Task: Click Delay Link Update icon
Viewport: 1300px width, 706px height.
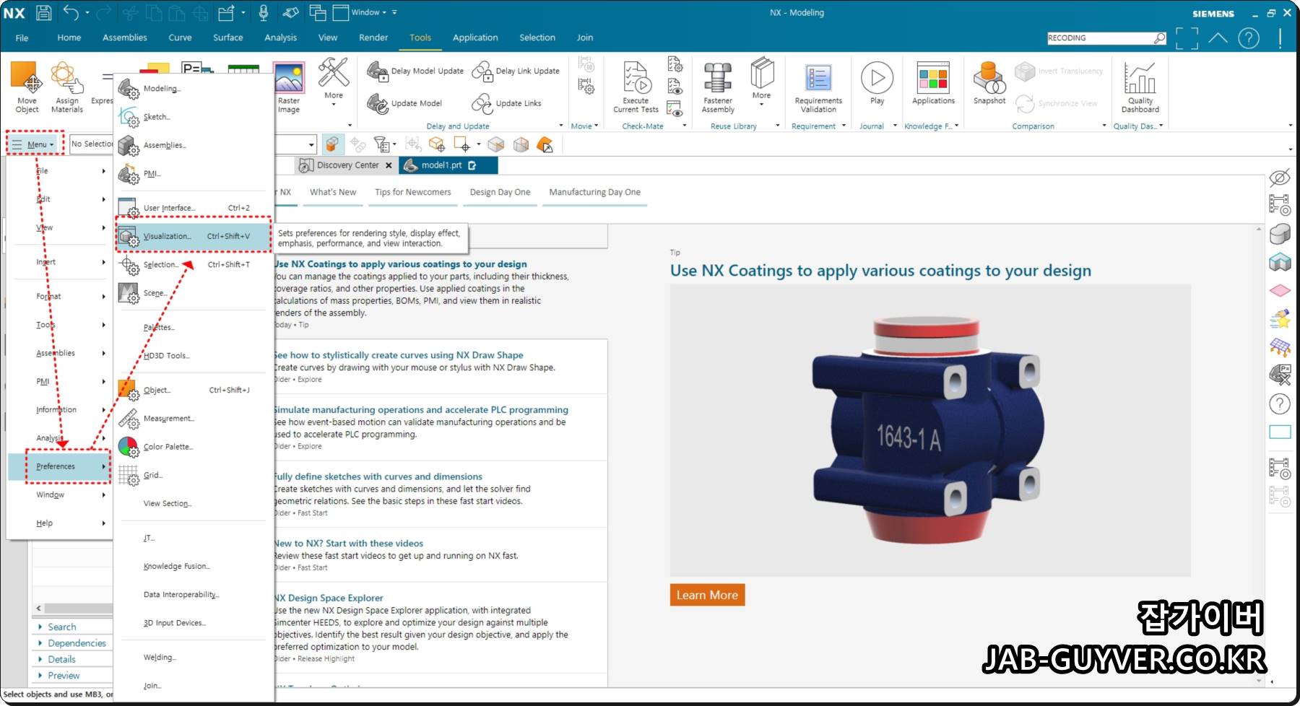Action: [x=482, y=71]
